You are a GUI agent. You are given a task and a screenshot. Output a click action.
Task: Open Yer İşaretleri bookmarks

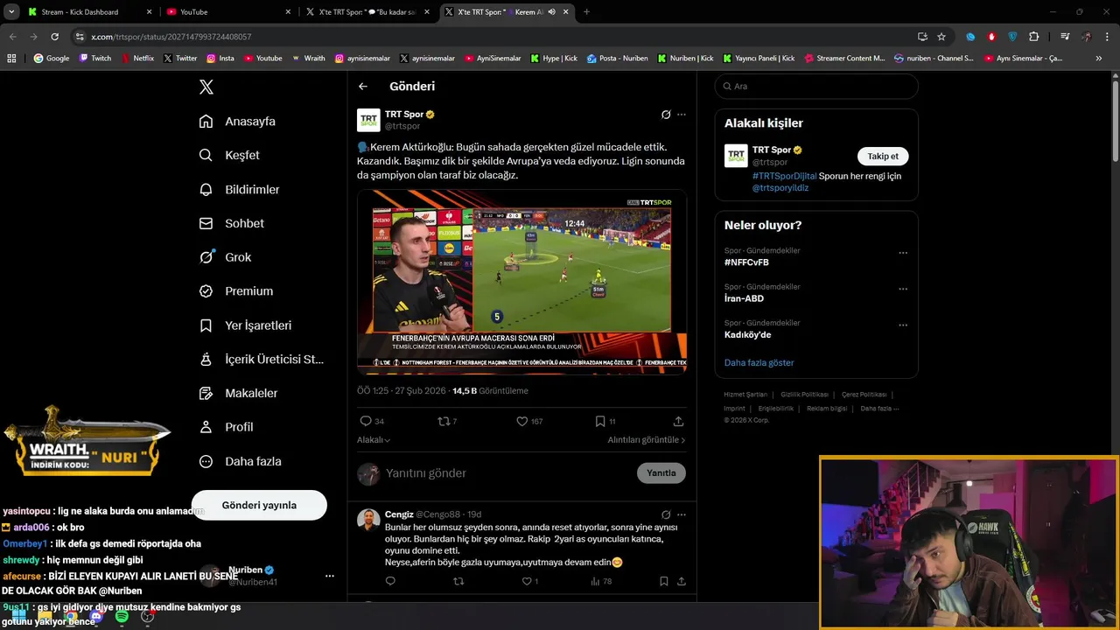[x=245, y=325]
